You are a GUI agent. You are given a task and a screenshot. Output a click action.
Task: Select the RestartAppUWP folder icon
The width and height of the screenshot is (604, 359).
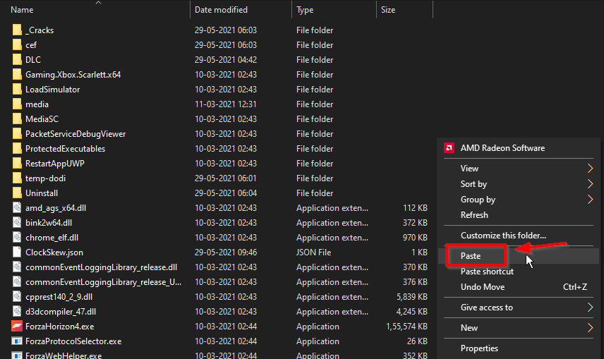(17, 164)
